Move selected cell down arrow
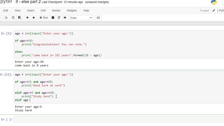This screenshot has height=126, width=224. (34, 18)
